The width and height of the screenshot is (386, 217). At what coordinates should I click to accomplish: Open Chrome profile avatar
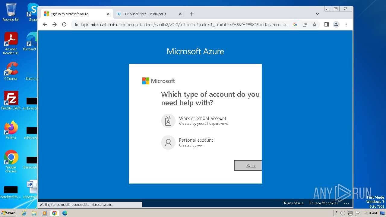point(336,24)
